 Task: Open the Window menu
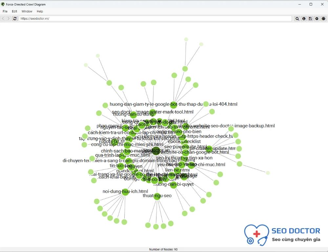pos(27,11)
